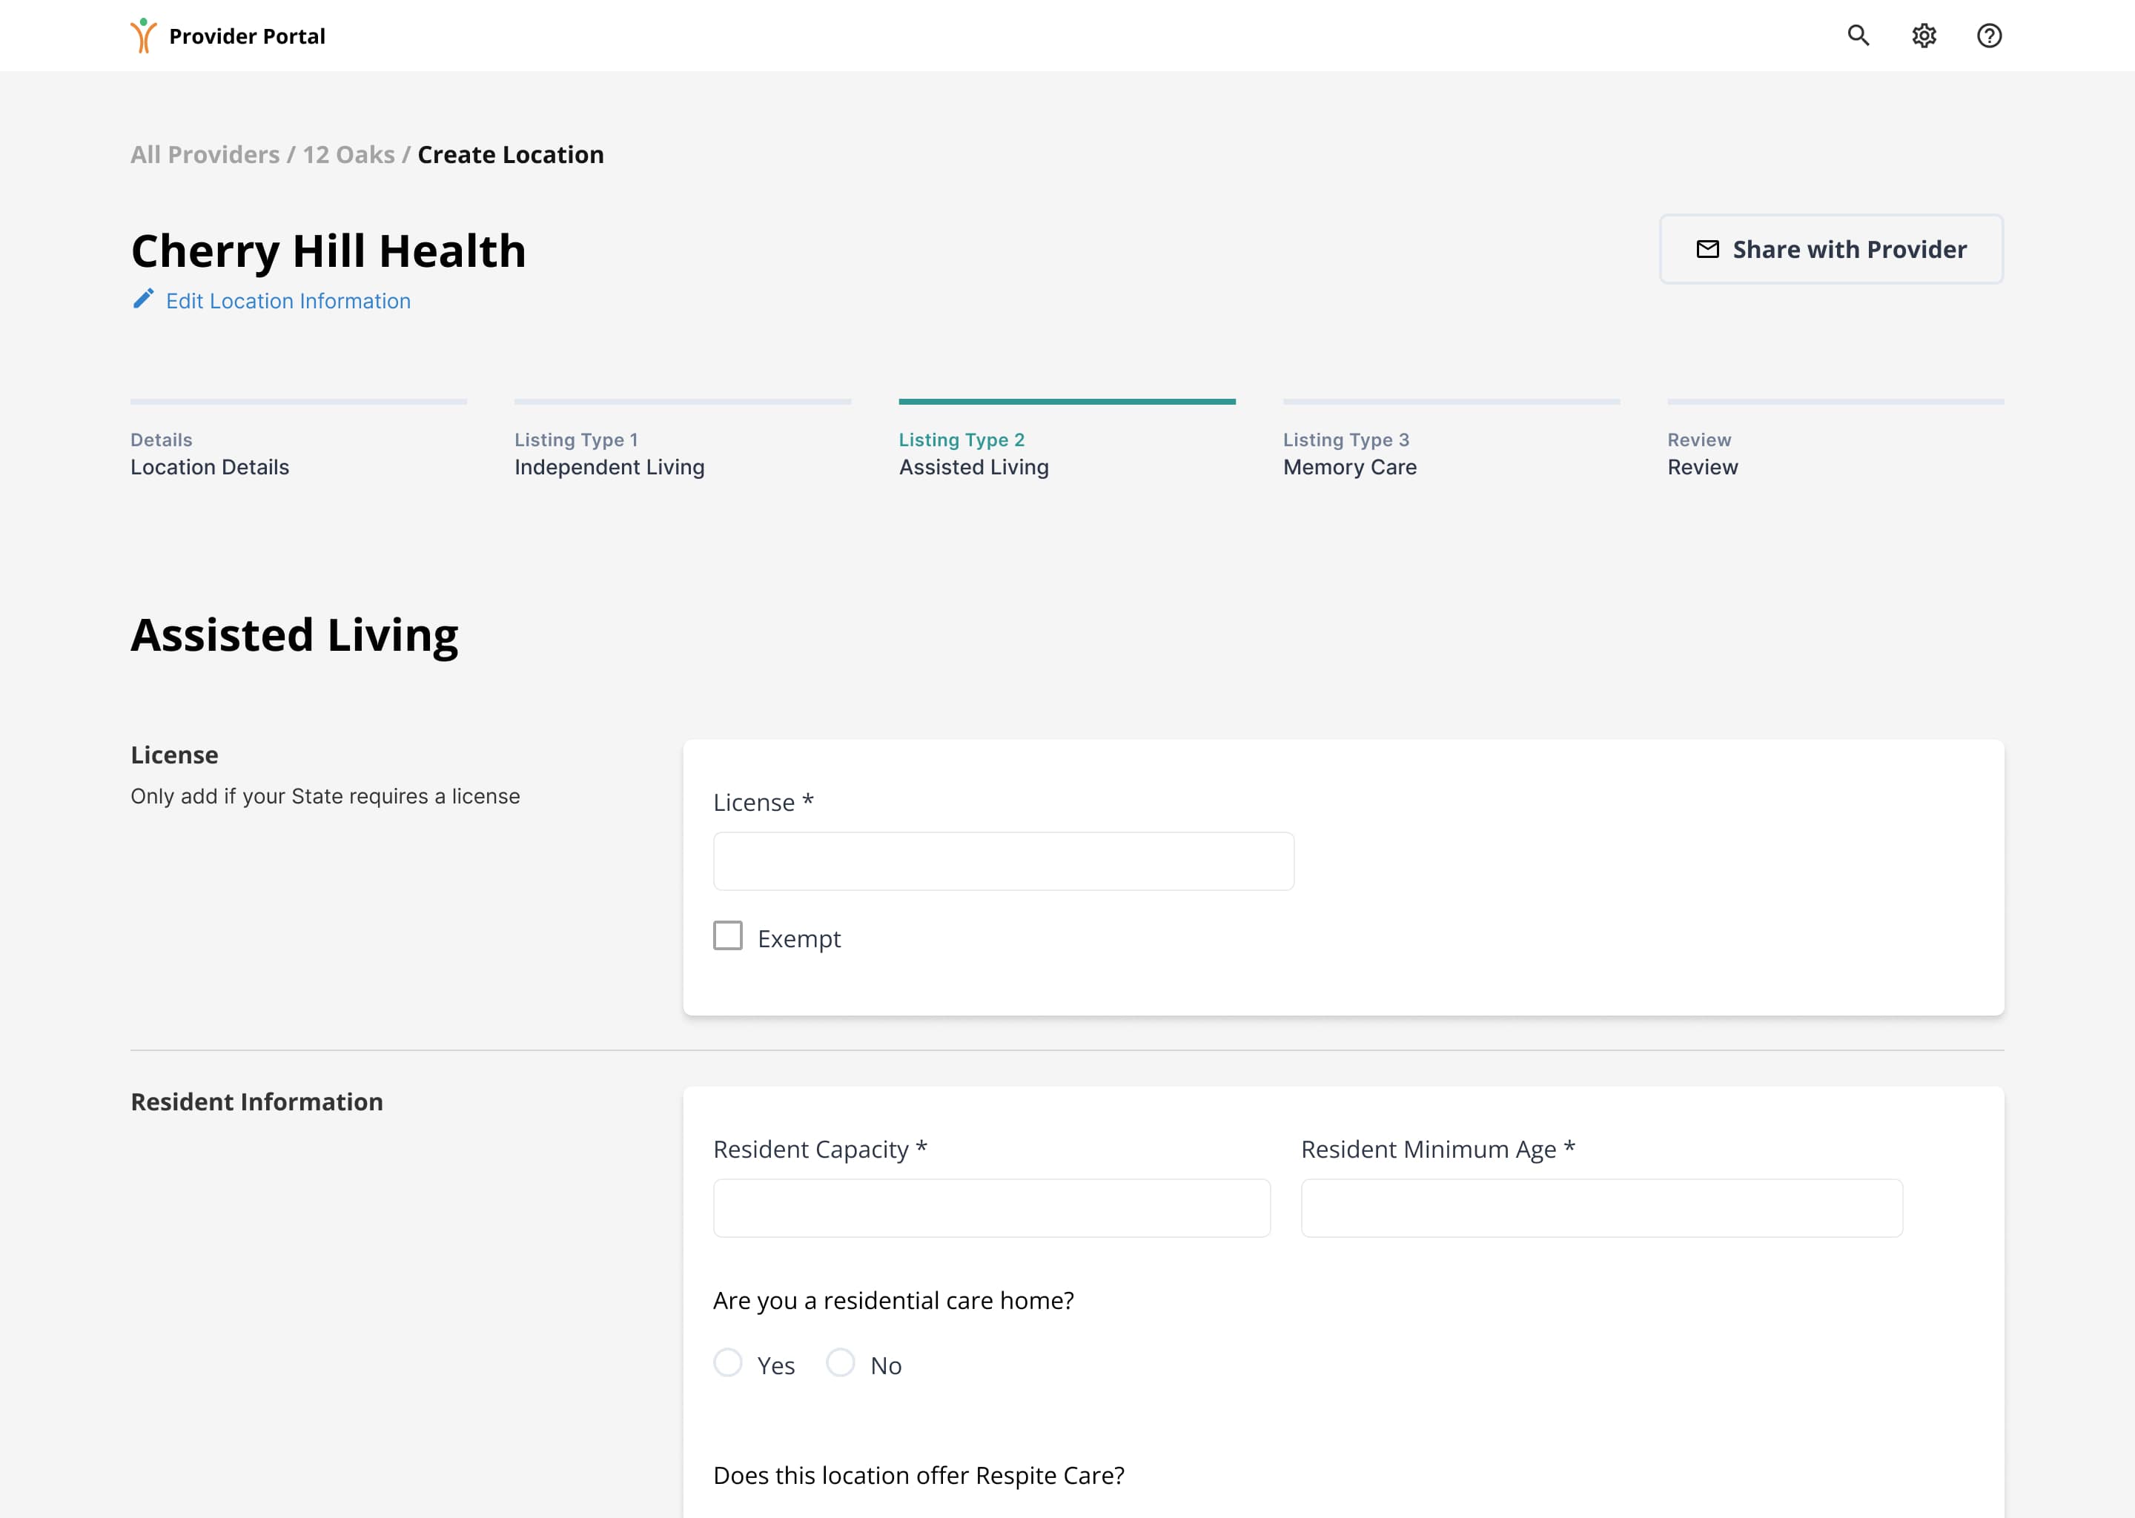The image size is (2135, 1518).
Task: Click into the Resident Capacity field
Action: (x=991, y=1207)
